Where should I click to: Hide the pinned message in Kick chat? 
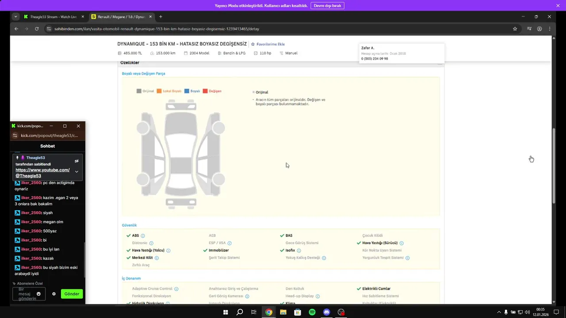[76, 161]
